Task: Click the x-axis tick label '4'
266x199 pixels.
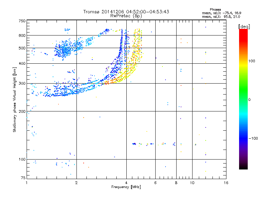Action: [126, 183]
